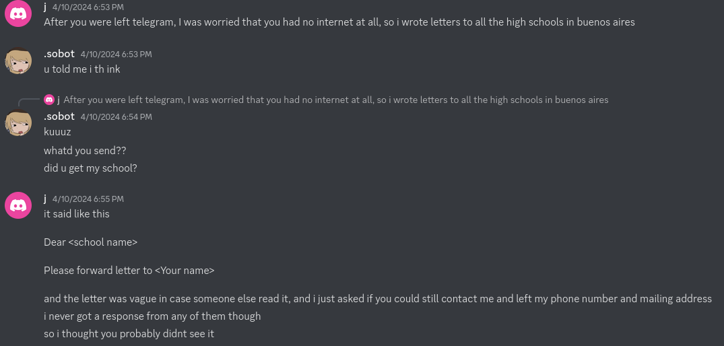This screenshot has width=724, height=346.
Task: Click the 'so i thought you probably didnt see it' message
Action: point(129,333)
